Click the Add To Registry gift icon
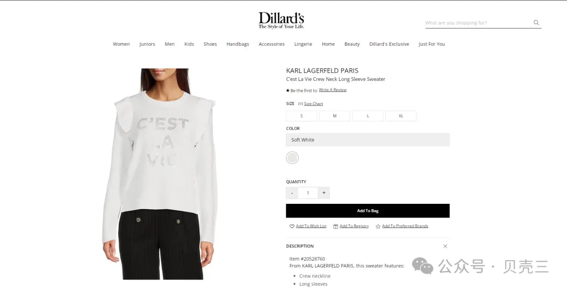Viewport: 567px width, 289px height. click(335, 226)
